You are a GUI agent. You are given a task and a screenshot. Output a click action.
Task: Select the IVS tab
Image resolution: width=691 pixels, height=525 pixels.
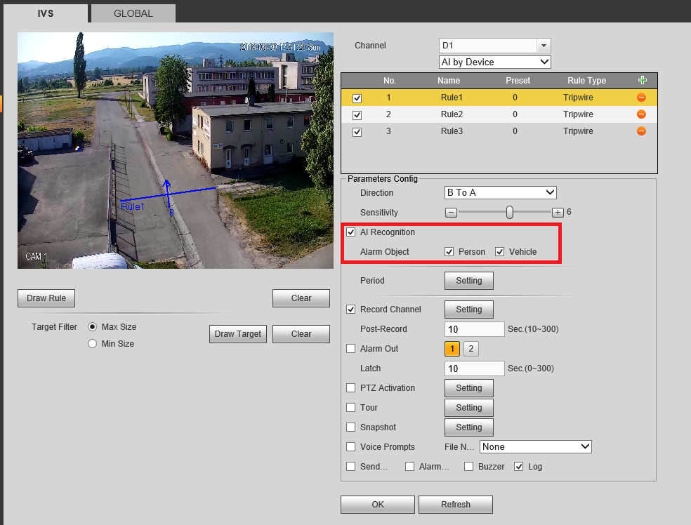pyautogui.click(x=48, y=13)
